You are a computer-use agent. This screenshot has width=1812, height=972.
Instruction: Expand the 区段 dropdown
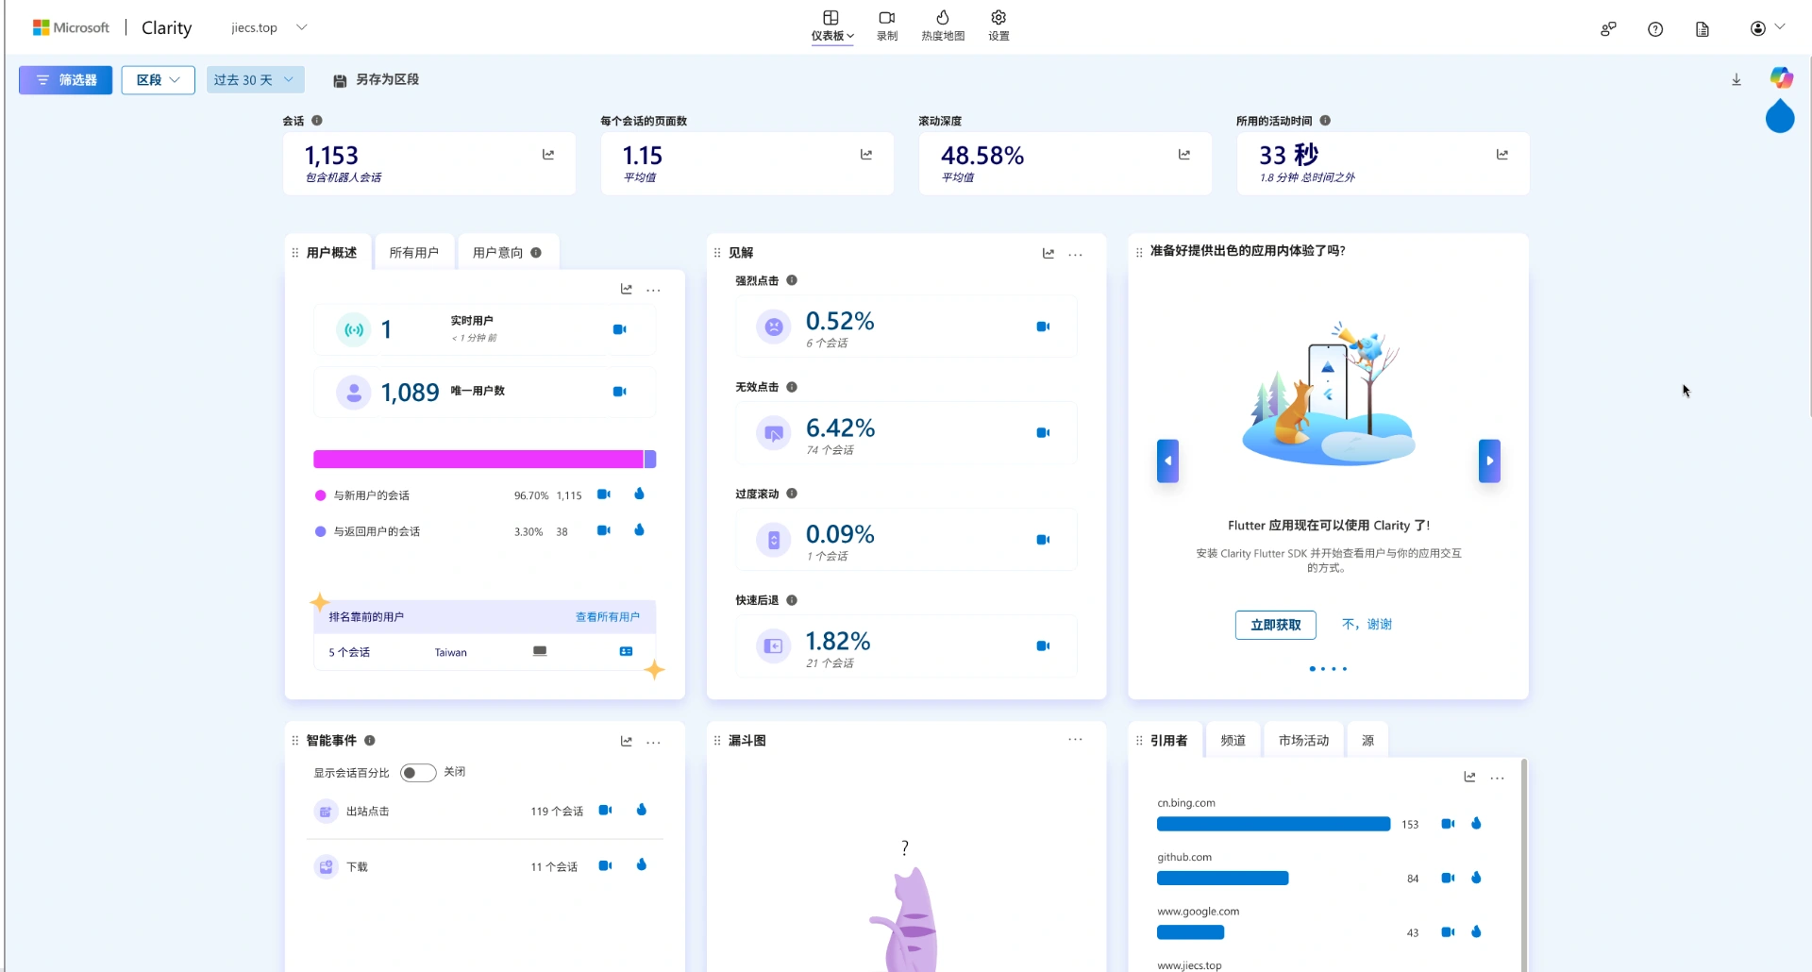157,79
